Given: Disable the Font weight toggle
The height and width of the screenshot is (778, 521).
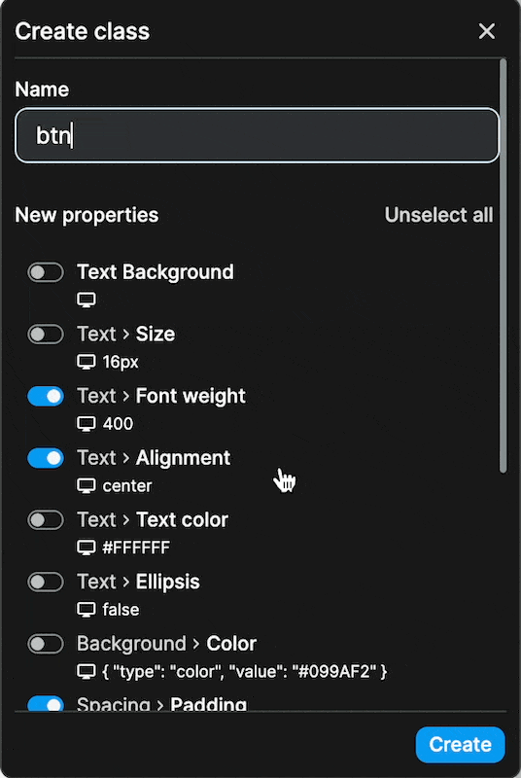Looking at the screenshot, I should click(46, 397).
